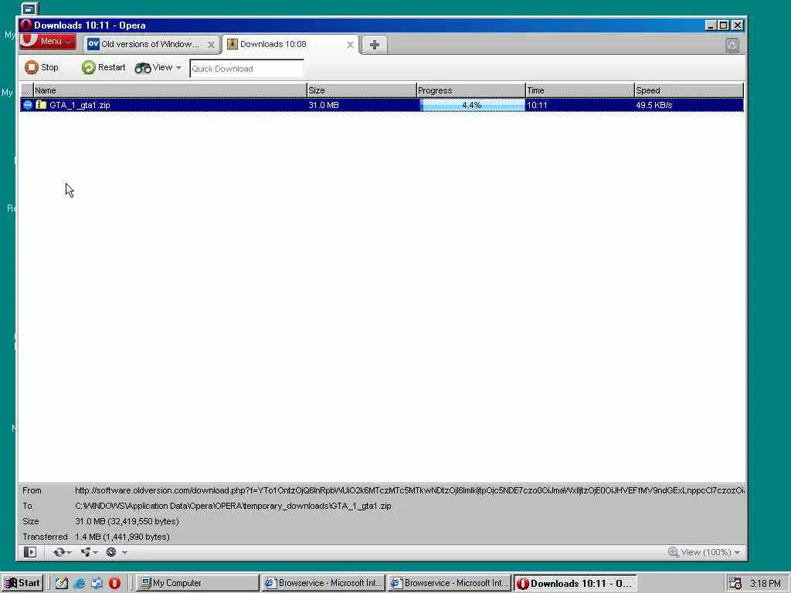
Task: Click the desktop icon at top left
Action: tap(29, 8)
